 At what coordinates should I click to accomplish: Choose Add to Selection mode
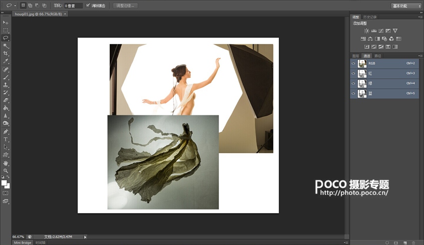click(x=30, y=5)
